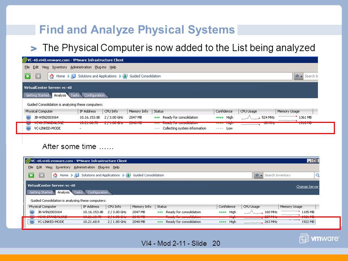Click '1922 MB' memory value in bottom window

(x=308, y=222)
